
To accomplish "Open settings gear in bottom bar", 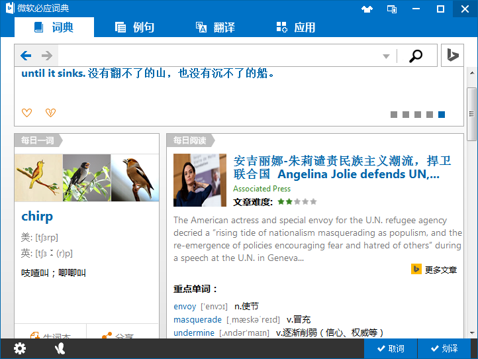I will tap(20, 348).
